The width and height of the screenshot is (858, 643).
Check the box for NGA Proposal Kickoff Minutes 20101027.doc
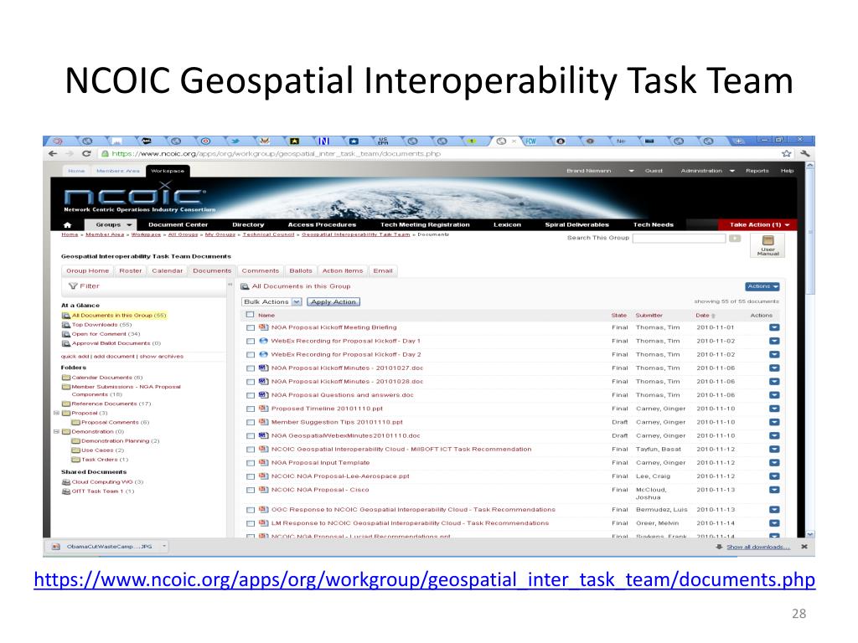(250, 368)
